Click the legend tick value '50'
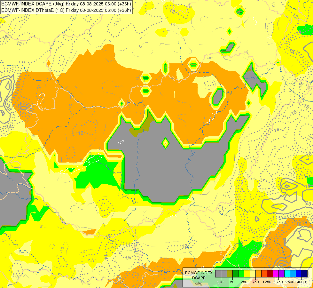This screenshot has height=288, width=313. click(x=232, y=282)
